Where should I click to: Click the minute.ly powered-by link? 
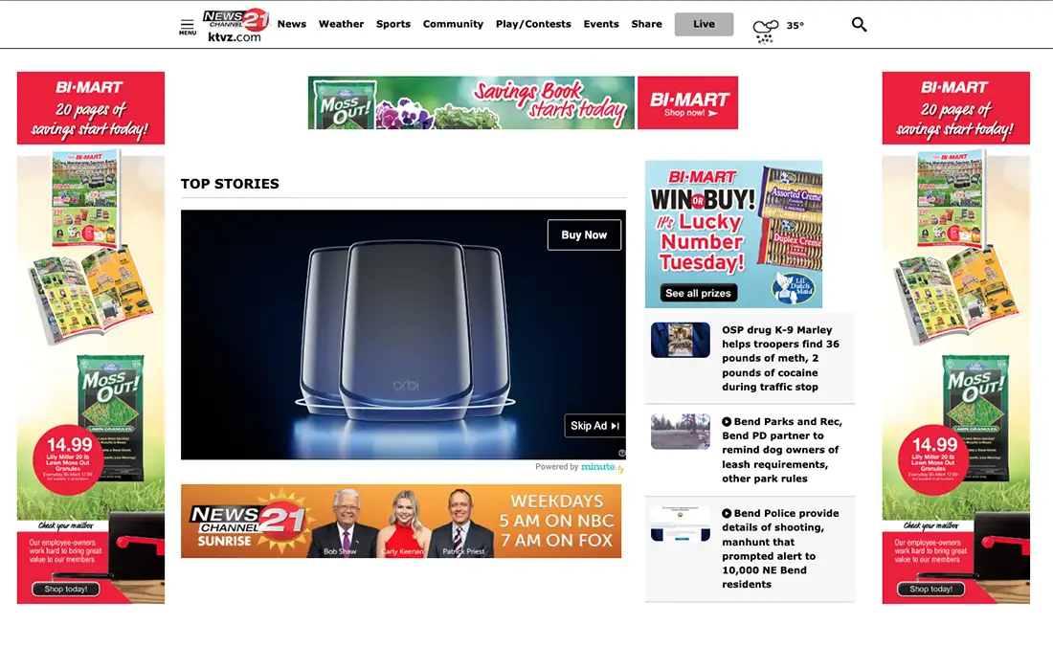pos(602,467)
